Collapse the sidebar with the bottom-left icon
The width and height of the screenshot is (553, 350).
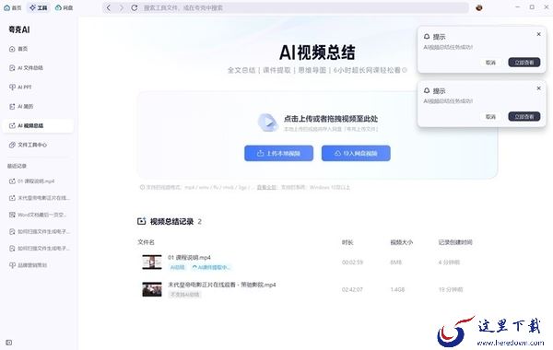(9, 343)
